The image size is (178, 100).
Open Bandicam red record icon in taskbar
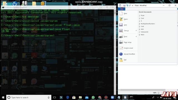point(106,97)
